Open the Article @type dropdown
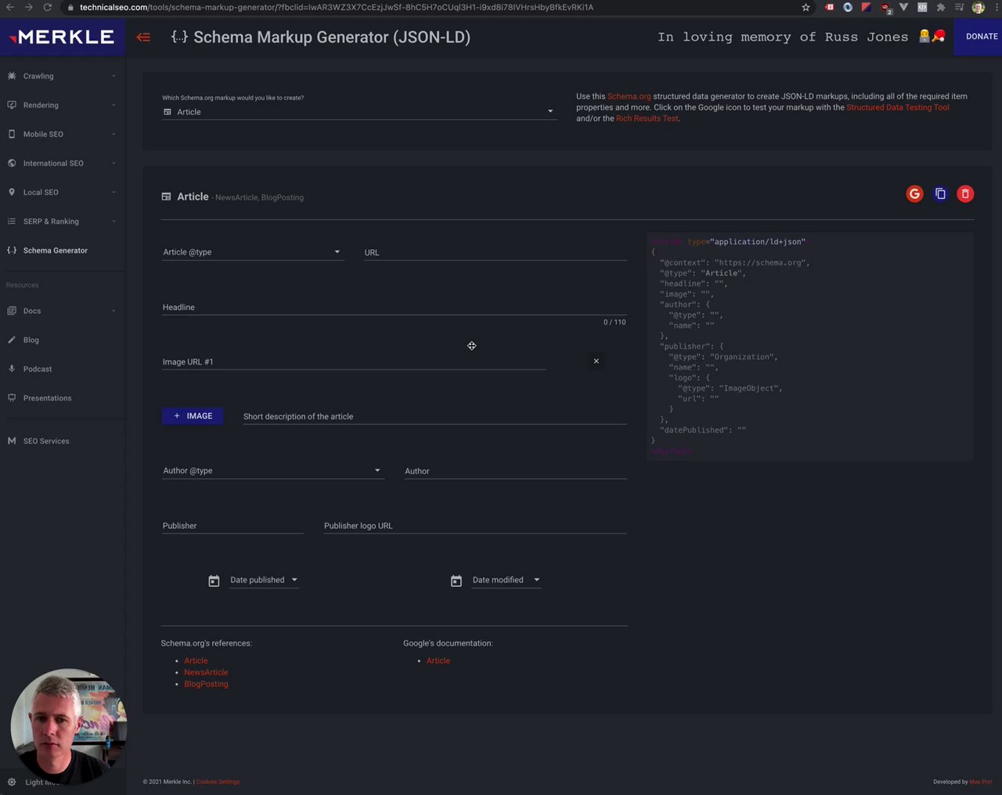This screenshot has height=795, width=1002. 253,252
